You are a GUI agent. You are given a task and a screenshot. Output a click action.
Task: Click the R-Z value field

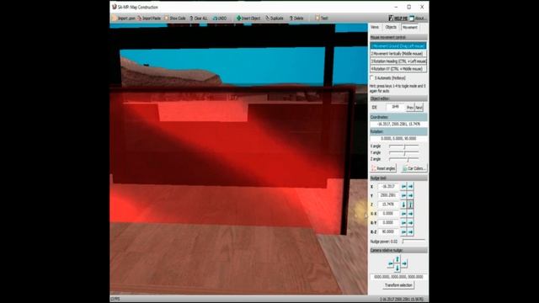[388, 232]
